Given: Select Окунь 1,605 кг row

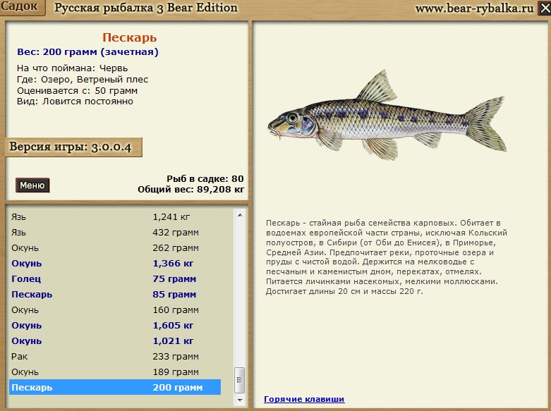Looking at the screenshot, I should pyautogui.click(x=115, y=325).
